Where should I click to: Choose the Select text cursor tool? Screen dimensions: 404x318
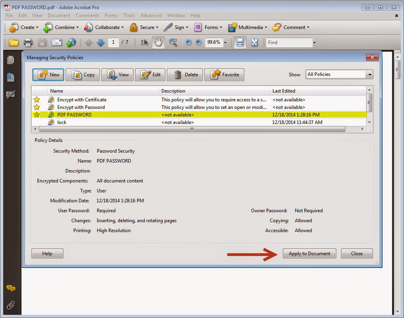point(144,43)
